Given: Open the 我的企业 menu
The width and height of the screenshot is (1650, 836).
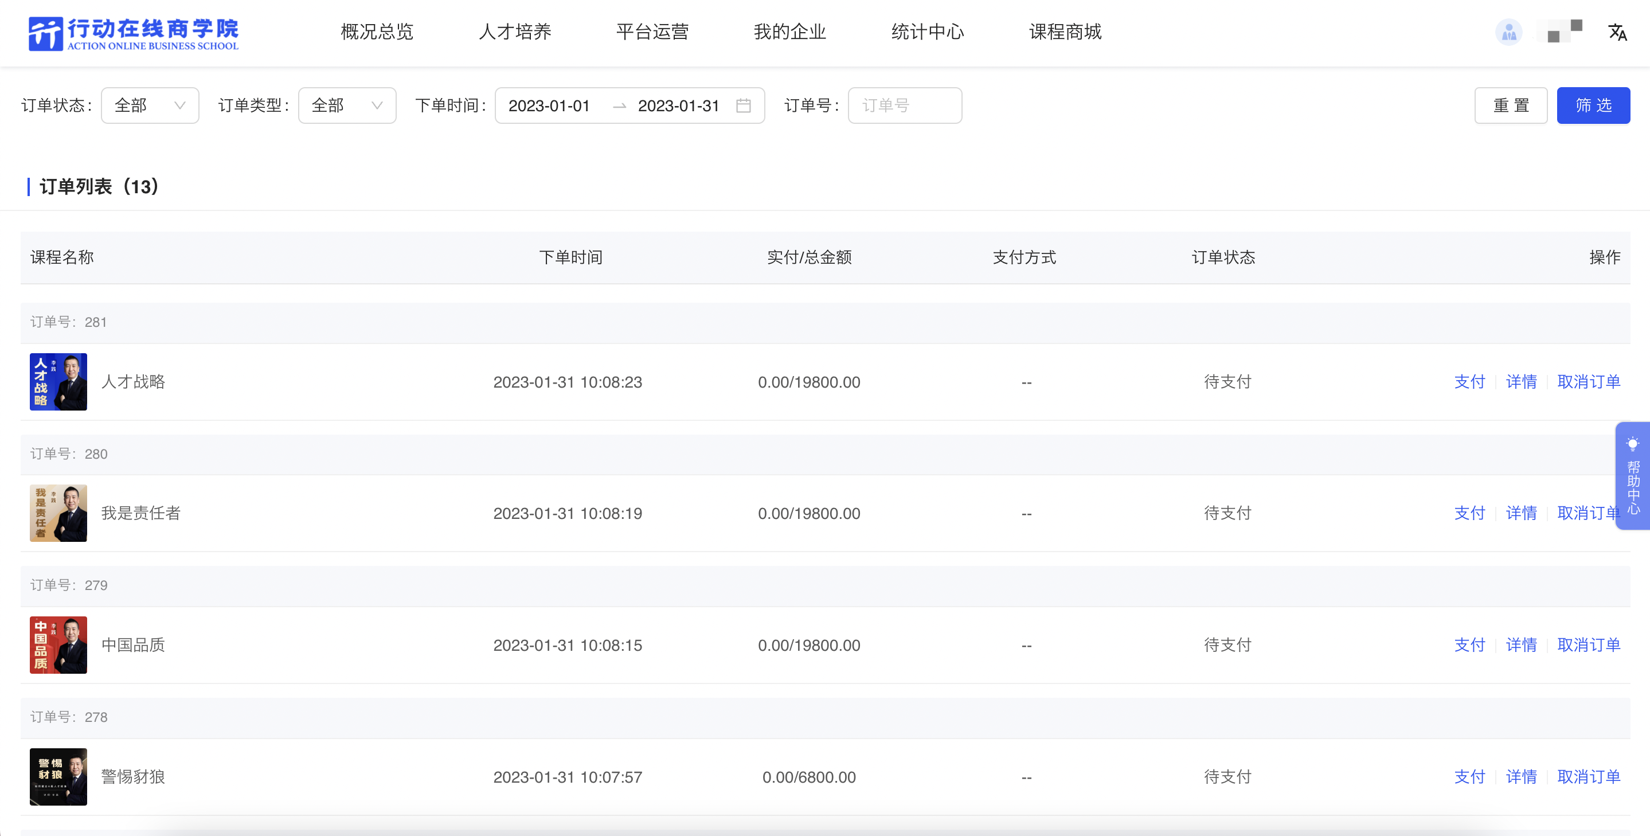Looking at the screenshot, I should (789, 32).
